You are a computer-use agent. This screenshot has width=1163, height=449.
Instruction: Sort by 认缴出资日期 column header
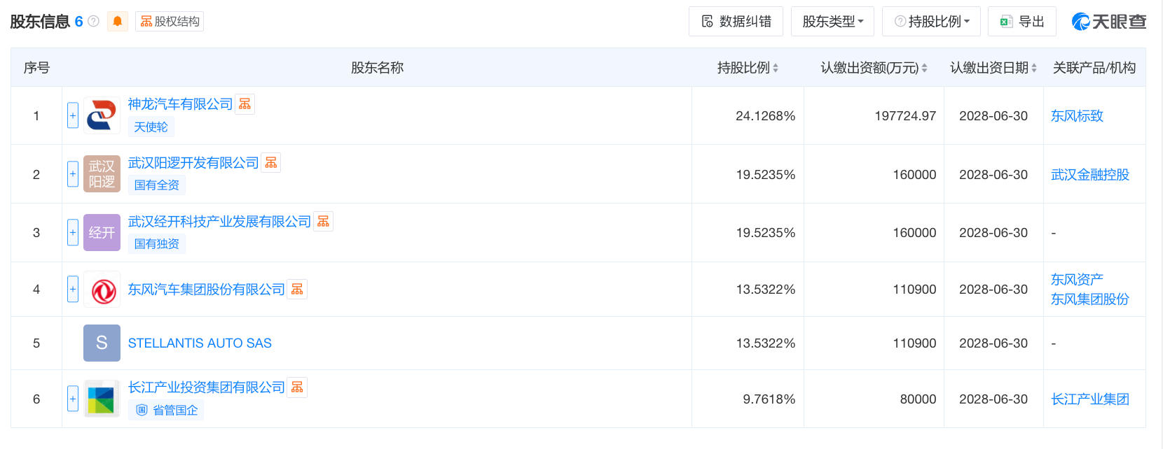[993, 68]
